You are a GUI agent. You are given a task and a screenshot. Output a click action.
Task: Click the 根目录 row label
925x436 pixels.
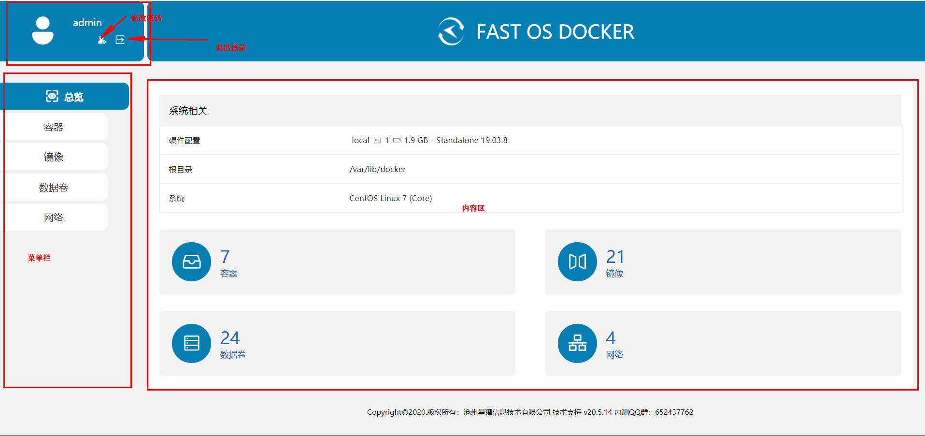(181, 170)
